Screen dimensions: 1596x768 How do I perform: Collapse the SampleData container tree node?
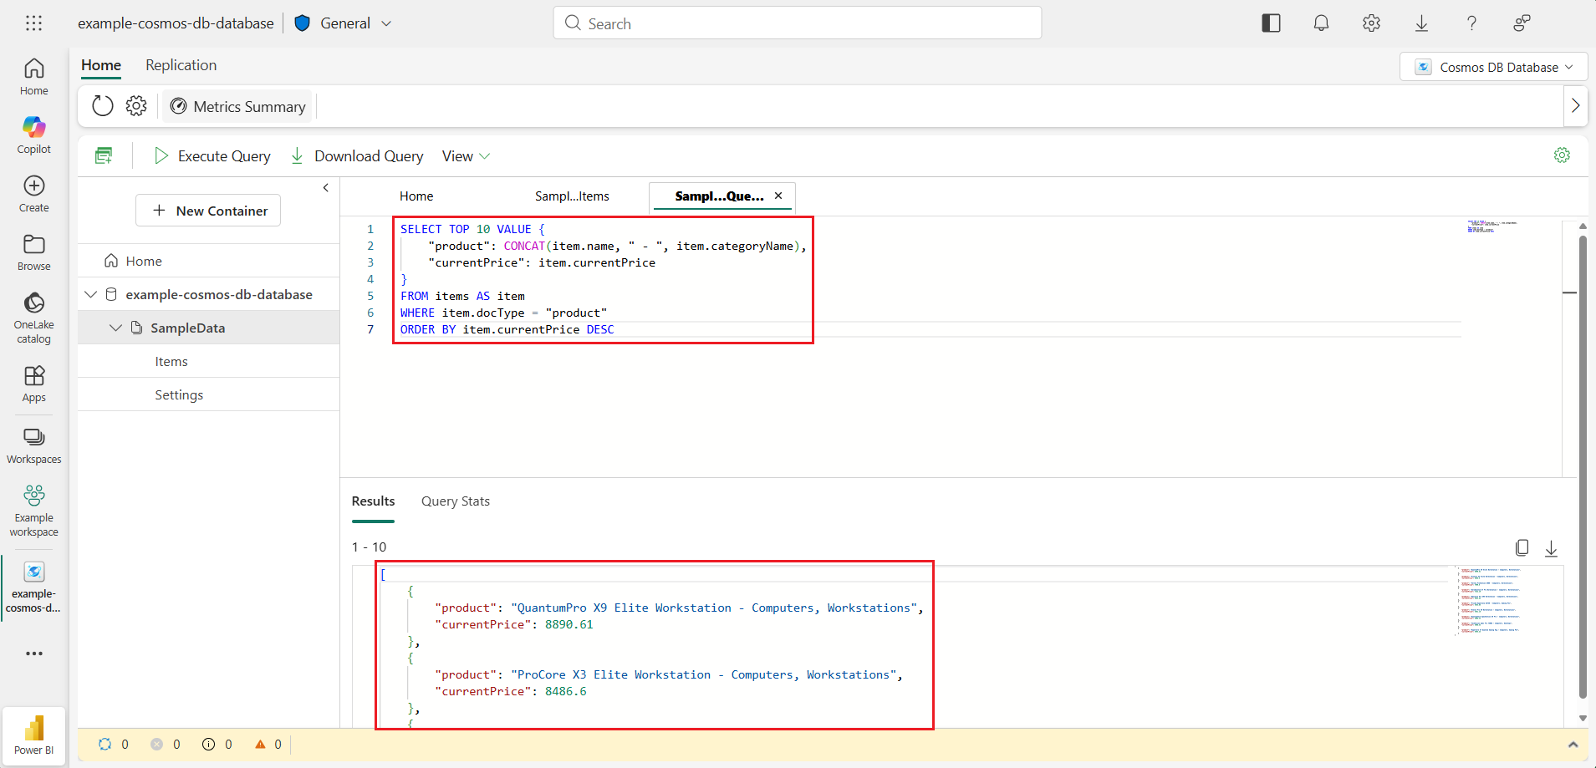click(116, 328)
